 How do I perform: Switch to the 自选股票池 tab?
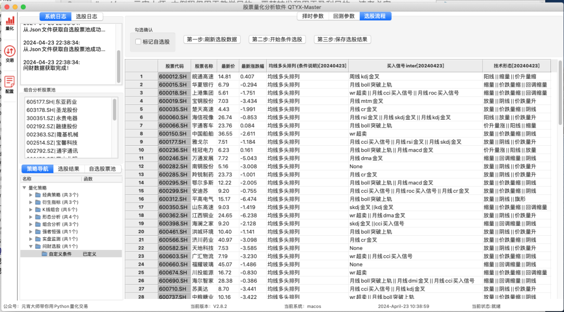pos(102,169)
